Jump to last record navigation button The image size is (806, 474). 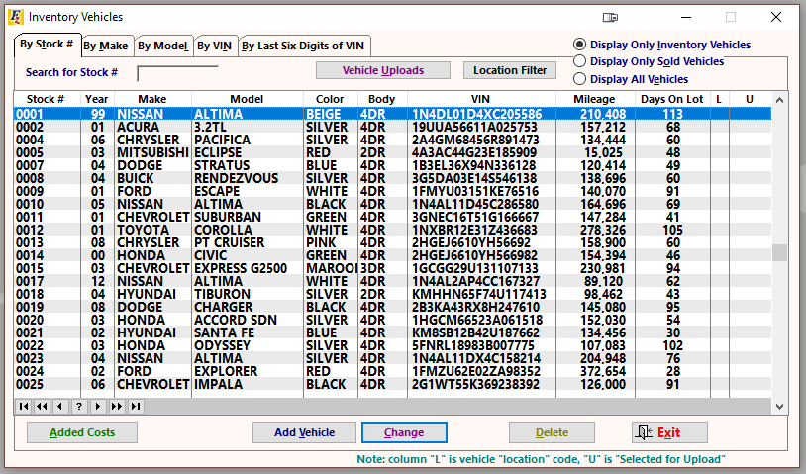click(x=136, y=406)
